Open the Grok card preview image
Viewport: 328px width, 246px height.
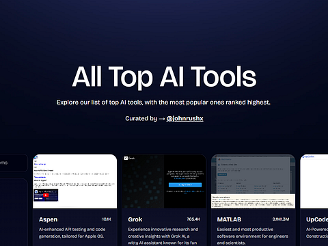164,181
